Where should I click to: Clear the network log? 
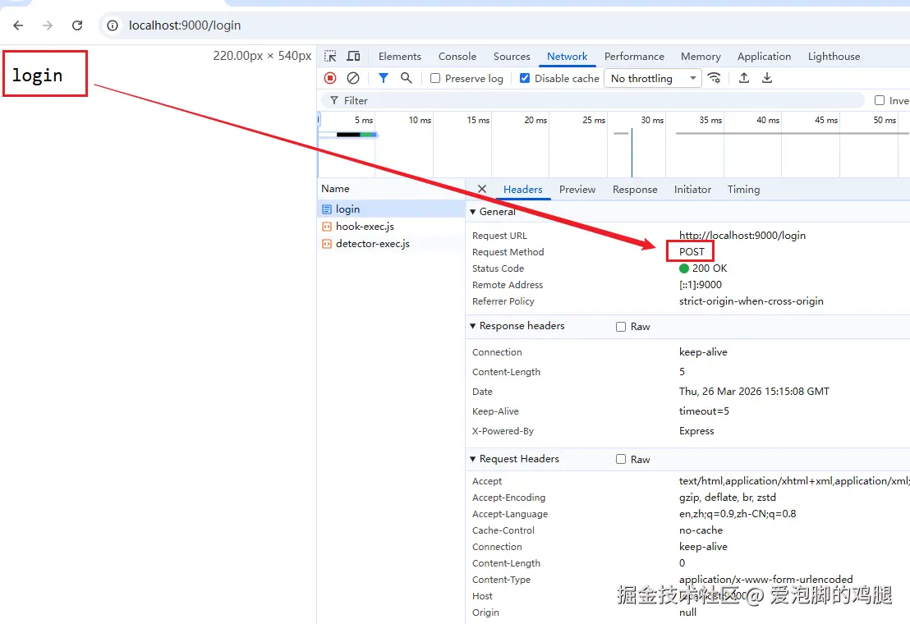[353, 78]
